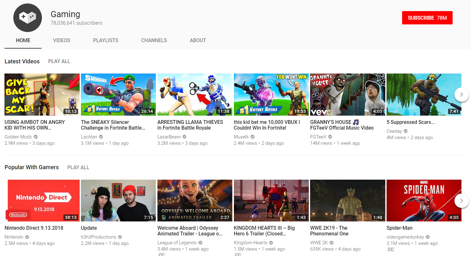Open the Gaming channel title

(65, 14)
